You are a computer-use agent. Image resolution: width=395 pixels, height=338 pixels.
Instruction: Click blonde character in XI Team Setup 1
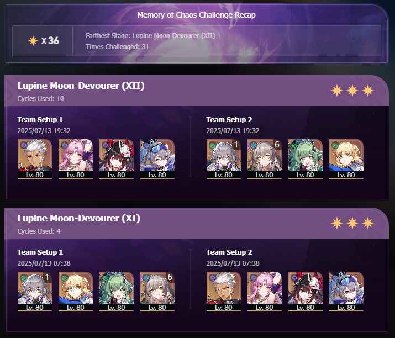point(76,292)
